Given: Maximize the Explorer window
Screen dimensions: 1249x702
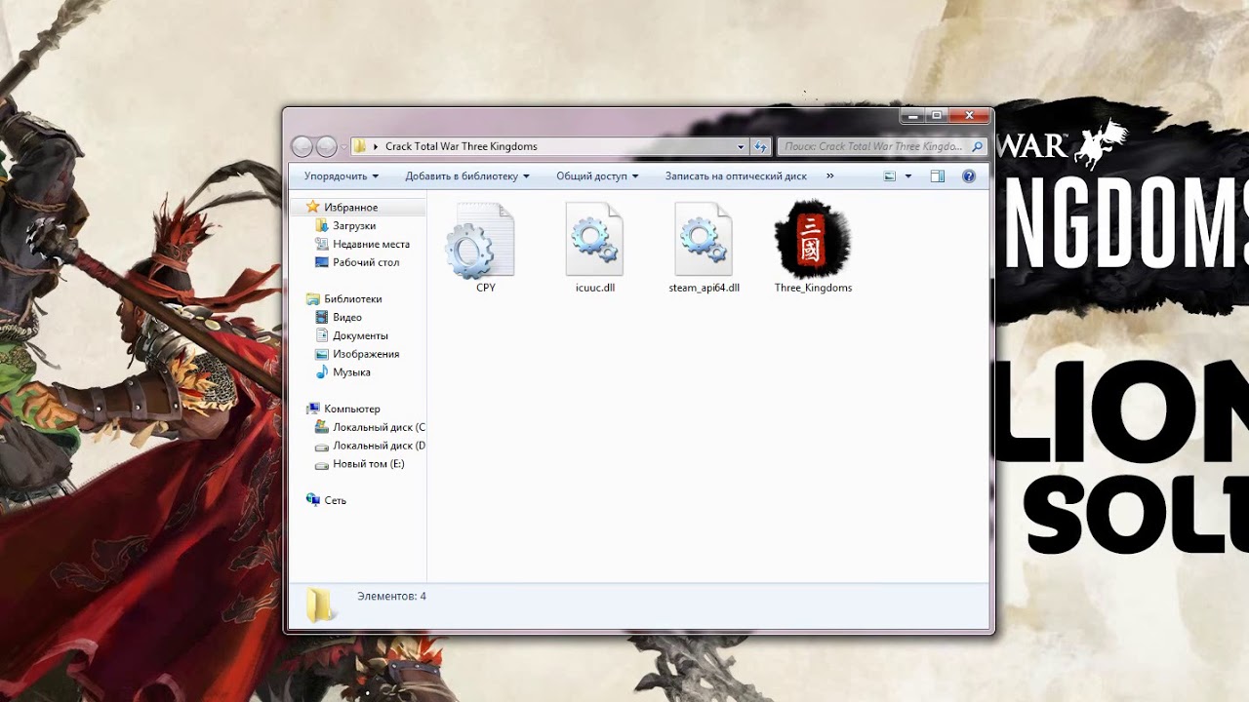Looking at the screenshot, I should tap(937, 116).
